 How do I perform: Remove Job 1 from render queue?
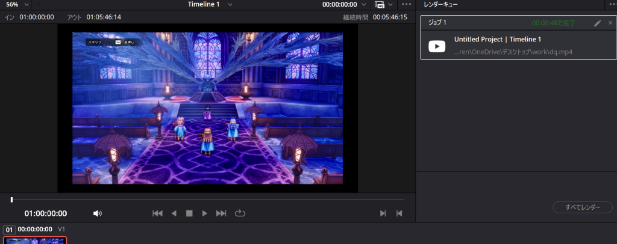610,23
